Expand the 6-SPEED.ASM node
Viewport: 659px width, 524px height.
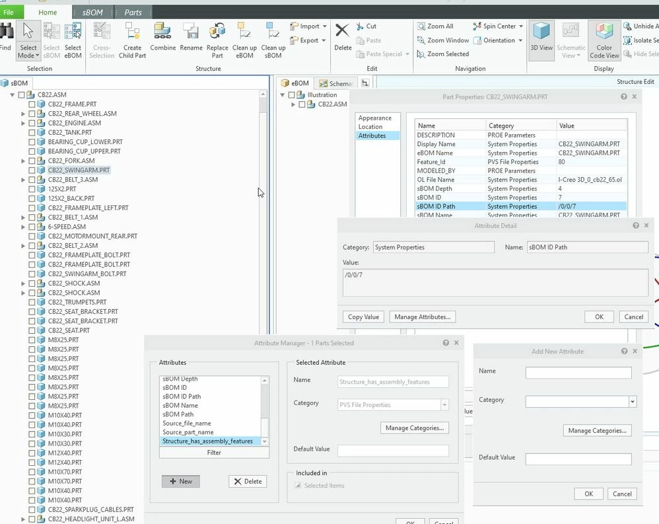pos(23,227)
